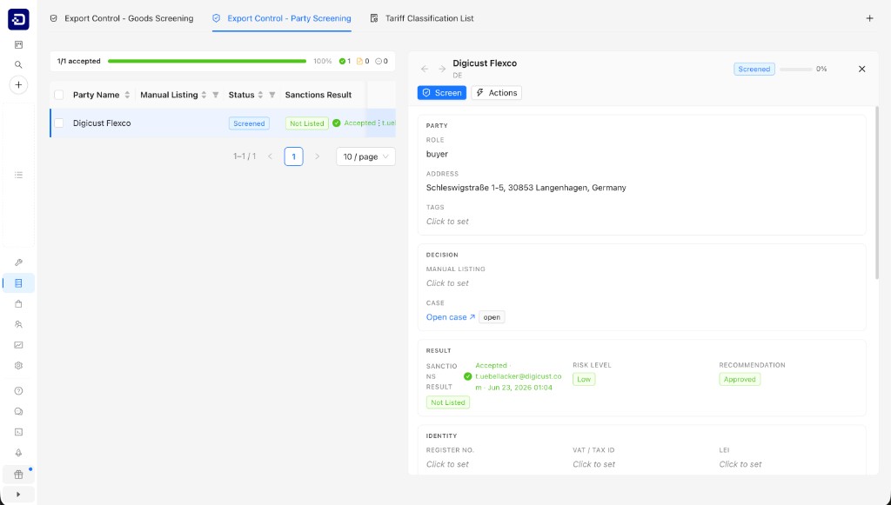This screenshot has width=891, height=505.
Task: Expand the sidebar with bottom arrow
Action: coord(18,495)
